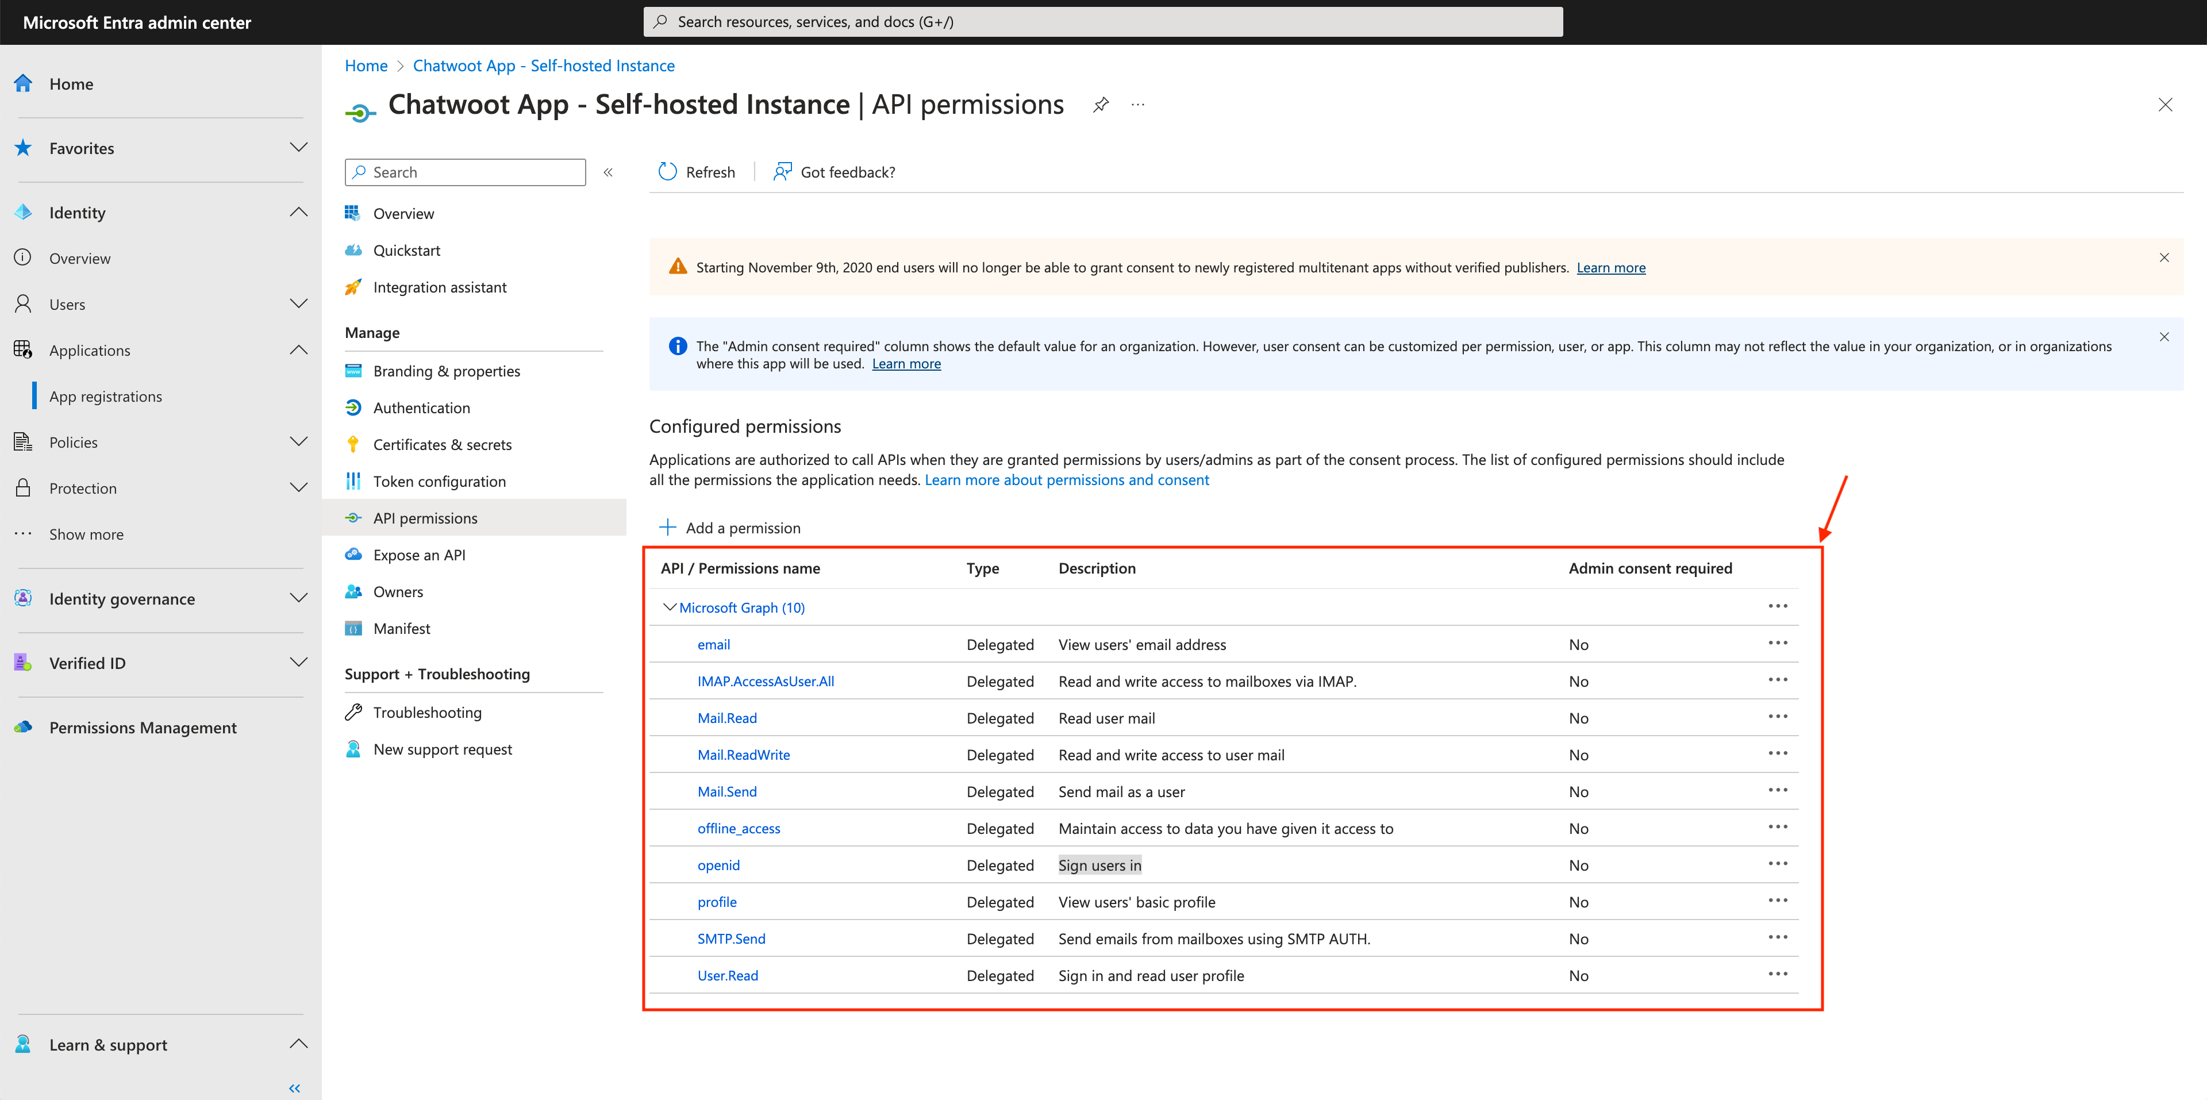This screenshot has width=2207, height=1100.
Task: Dismiss the November 9th warning banner
Action: point(2164,258)
